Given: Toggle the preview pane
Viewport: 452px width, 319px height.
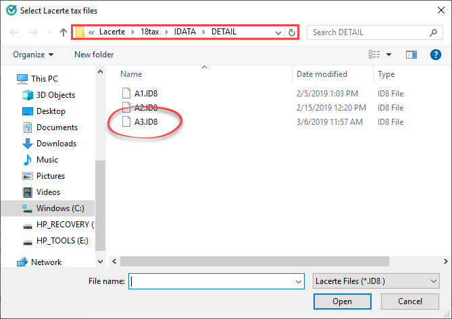Looking at the screenshot, I should click(x=411, y=55).
